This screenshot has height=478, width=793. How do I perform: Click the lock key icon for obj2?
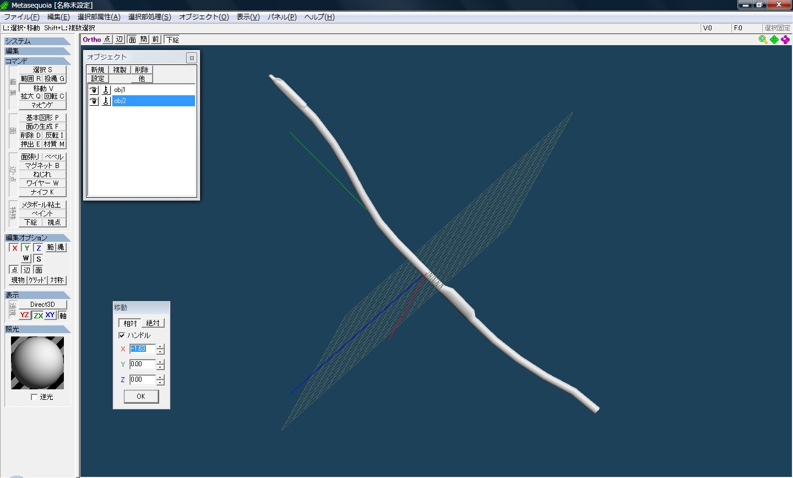pos(106,101)
